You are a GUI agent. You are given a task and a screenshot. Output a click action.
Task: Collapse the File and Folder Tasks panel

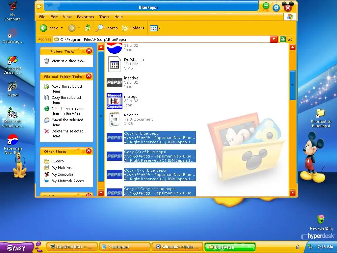click(89, 76)
